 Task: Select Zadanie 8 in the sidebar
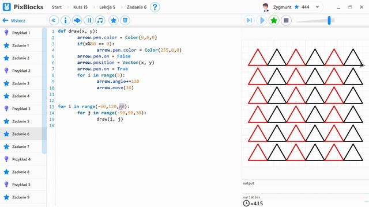click(21, 172)
